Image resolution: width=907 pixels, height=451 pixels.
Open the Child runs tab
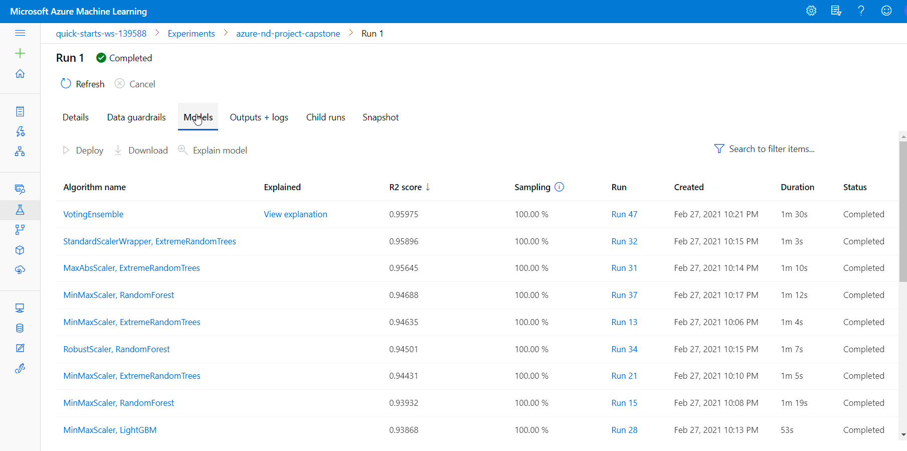[x=326, y=117]
